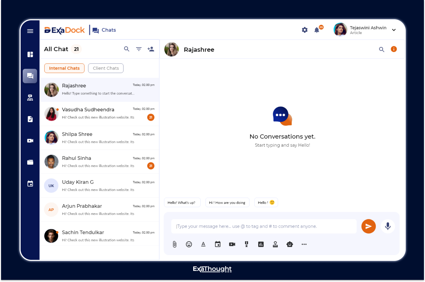Activate the microphone for voice input
The width and height of the screenshot is (425, 282).
coord(388,226)
